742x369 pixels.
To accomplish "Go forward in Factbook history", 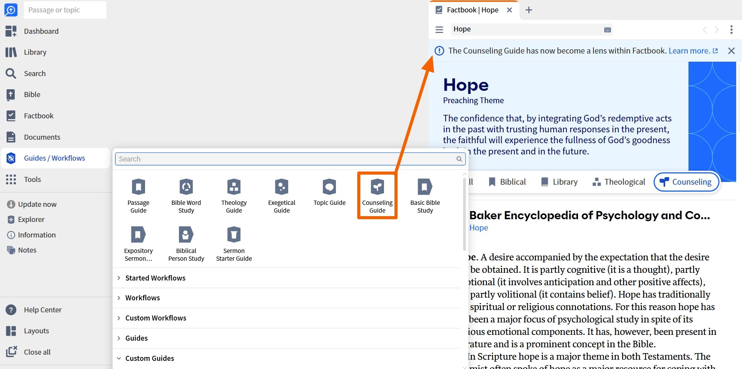I will pyautogui.click(x=717, y=29).
